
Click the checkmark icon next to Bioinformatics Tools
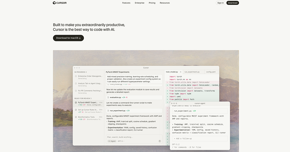point(76,117)
